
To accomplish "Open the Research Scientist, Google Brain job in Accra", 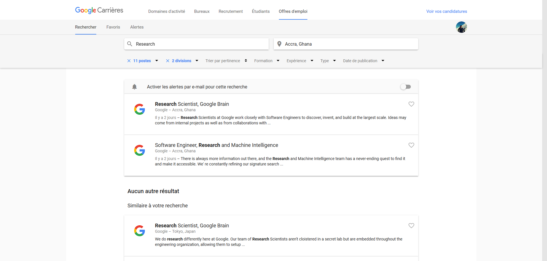I will coord(192,104).
